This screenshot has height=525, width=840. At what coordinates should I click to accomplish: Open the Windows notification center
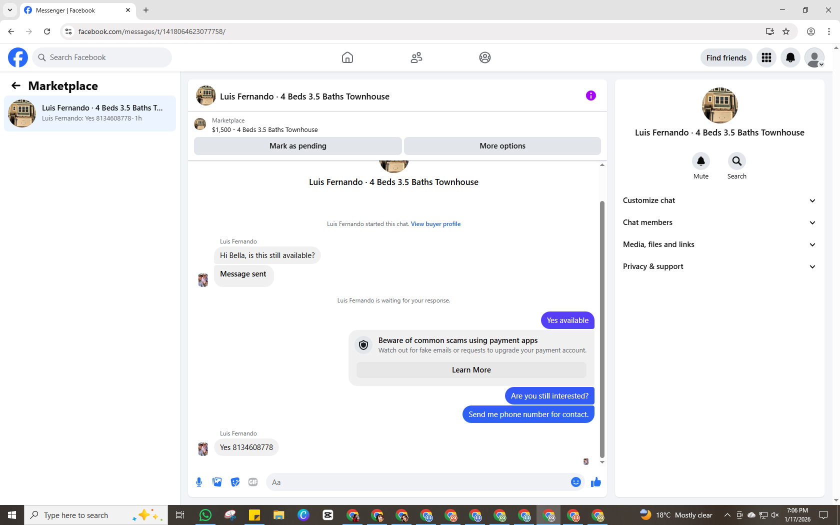coord(823,515)
